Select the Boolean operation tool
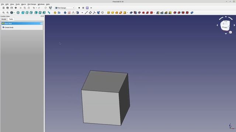 coord(192,13)
